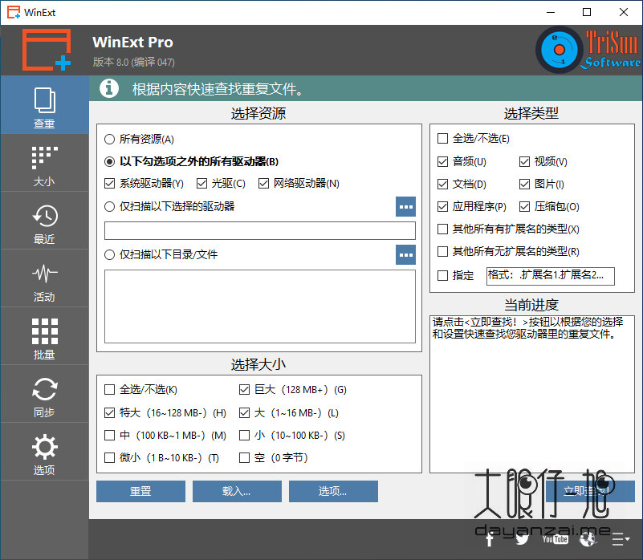Enable 中 (100 KB~1 MB-) size option
The image size is (643, 560).
(165, 435)
